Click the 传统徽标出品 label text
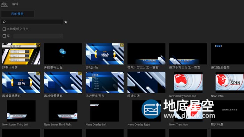244x137 pixels. click(53, 67)
